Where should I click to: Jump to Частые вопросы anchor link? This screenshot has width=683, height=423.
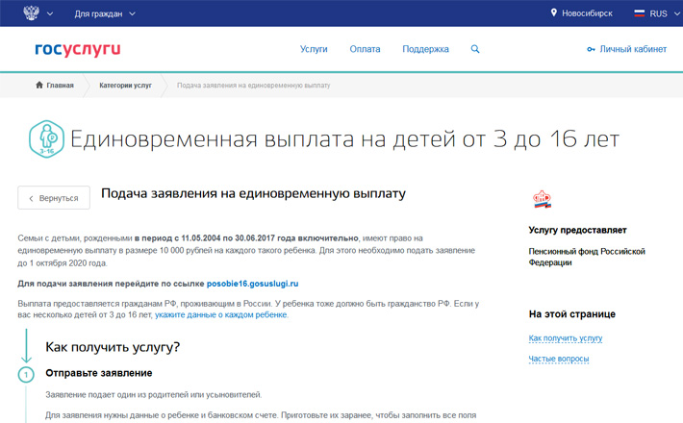coord(558,359)
